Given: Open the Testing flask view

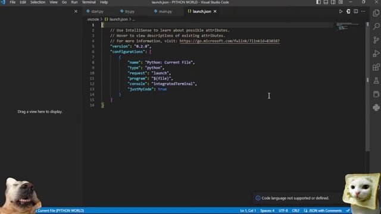Looking at the screenshot, I should (376, 81).
